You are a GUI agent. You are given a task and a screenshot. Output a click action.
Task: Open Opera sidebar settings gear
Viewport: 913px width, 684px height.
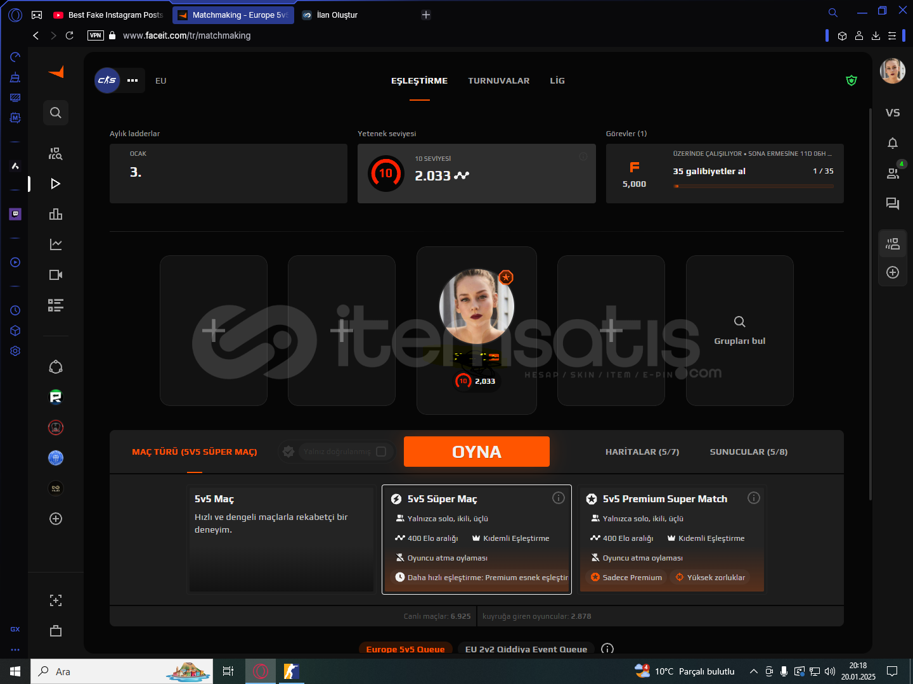pos(15,351)
